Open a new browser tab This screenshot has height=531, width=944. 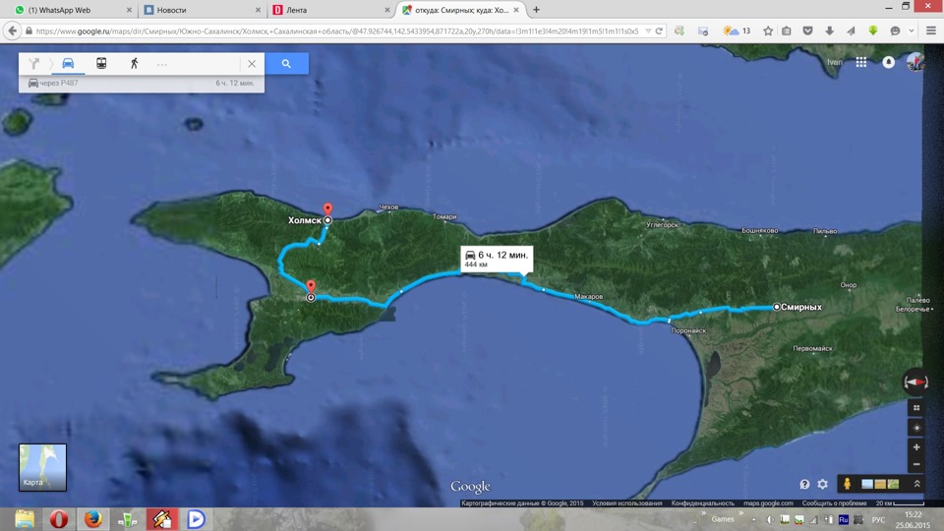coord(536,10)
